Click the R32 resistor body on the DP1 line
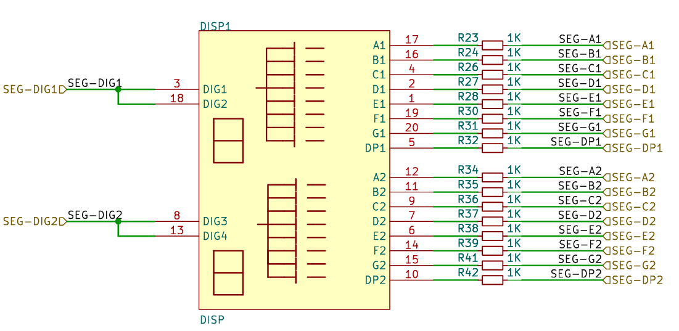This screenshot has height=331, width=679. click(x=492, y=148)
